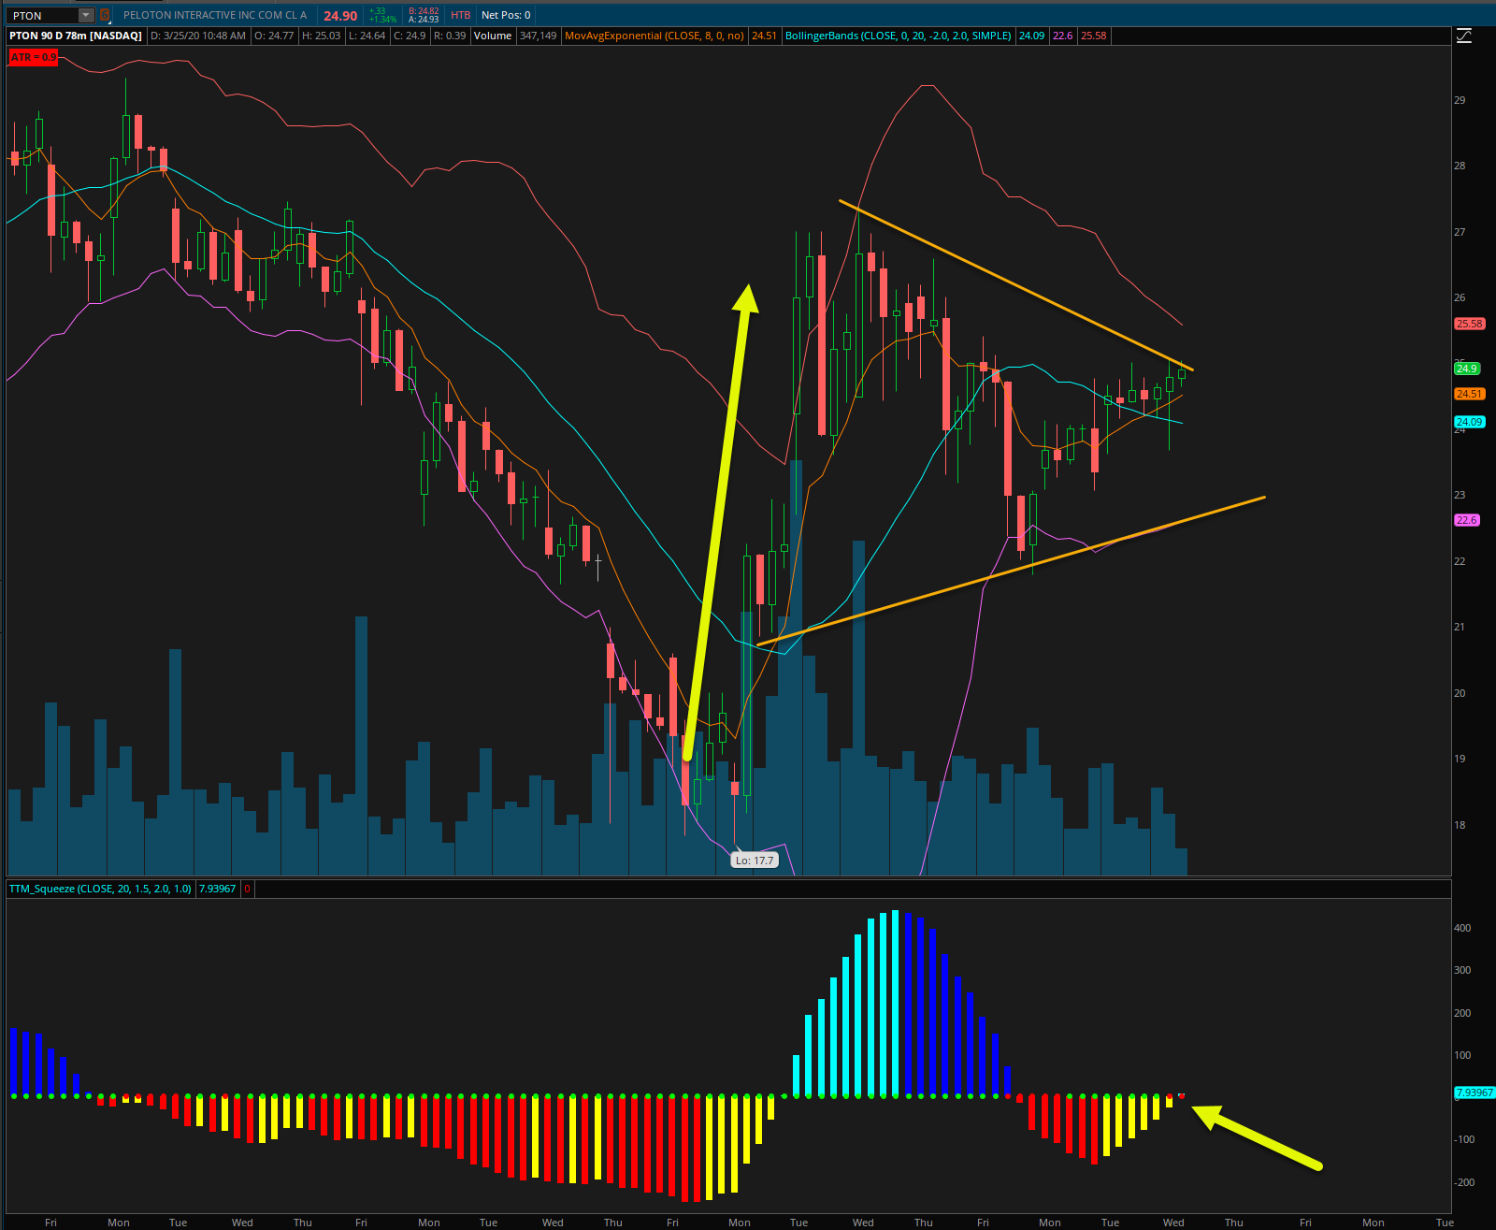Click the PTON 90 D 78m chart title
The image size is (1496, 1230).
[x=76, y=36]
